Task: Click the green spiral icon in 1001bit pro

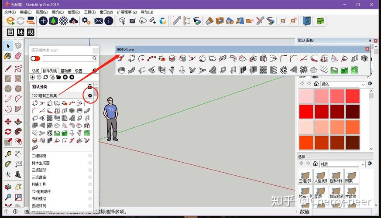Action: [x=354, y=70]
